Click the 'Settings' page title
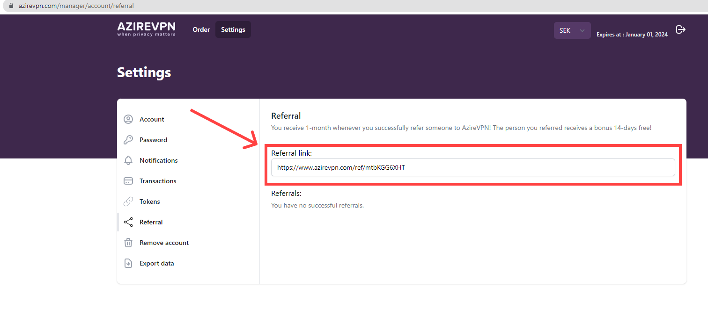708x309 pixels. [x=144, y=72]
